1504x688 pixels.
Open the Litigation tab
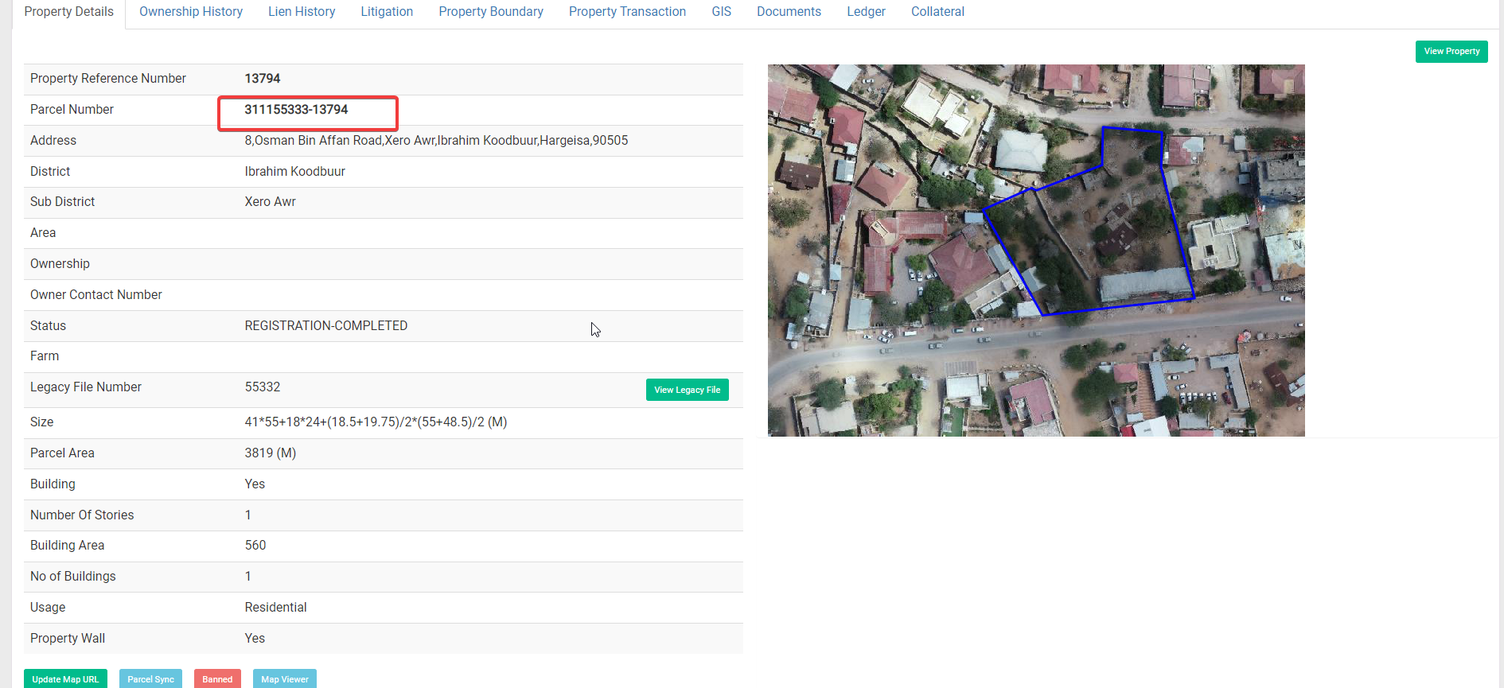[x=387, y=12]
